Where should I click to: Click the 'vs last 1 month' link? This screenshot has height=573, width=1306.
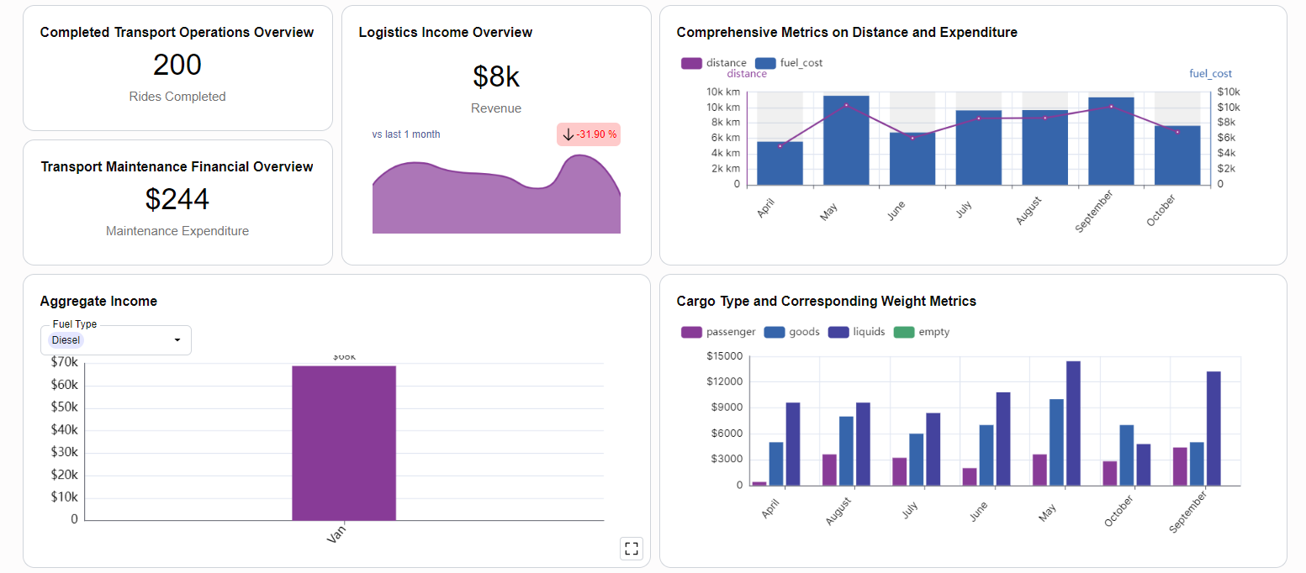(406, 134)
